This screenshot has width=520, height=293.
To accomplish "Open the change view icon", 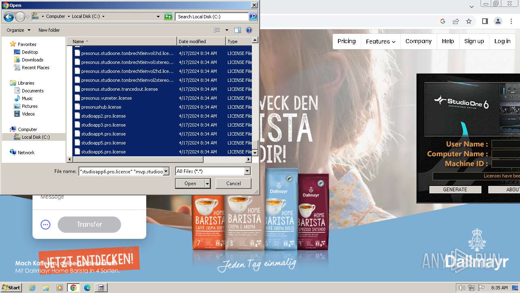I will pos(217,30).
